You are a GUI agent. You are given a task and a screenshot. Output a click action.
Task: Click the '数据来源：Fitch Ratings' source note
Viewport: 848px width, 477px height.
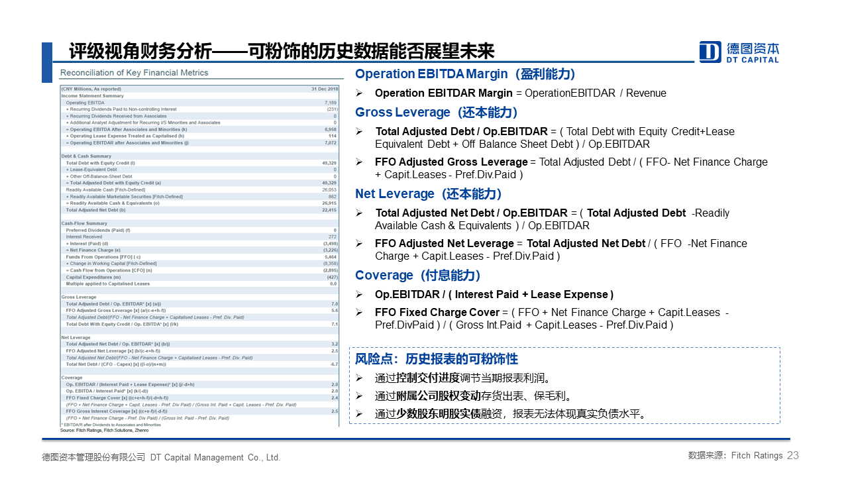735,456
